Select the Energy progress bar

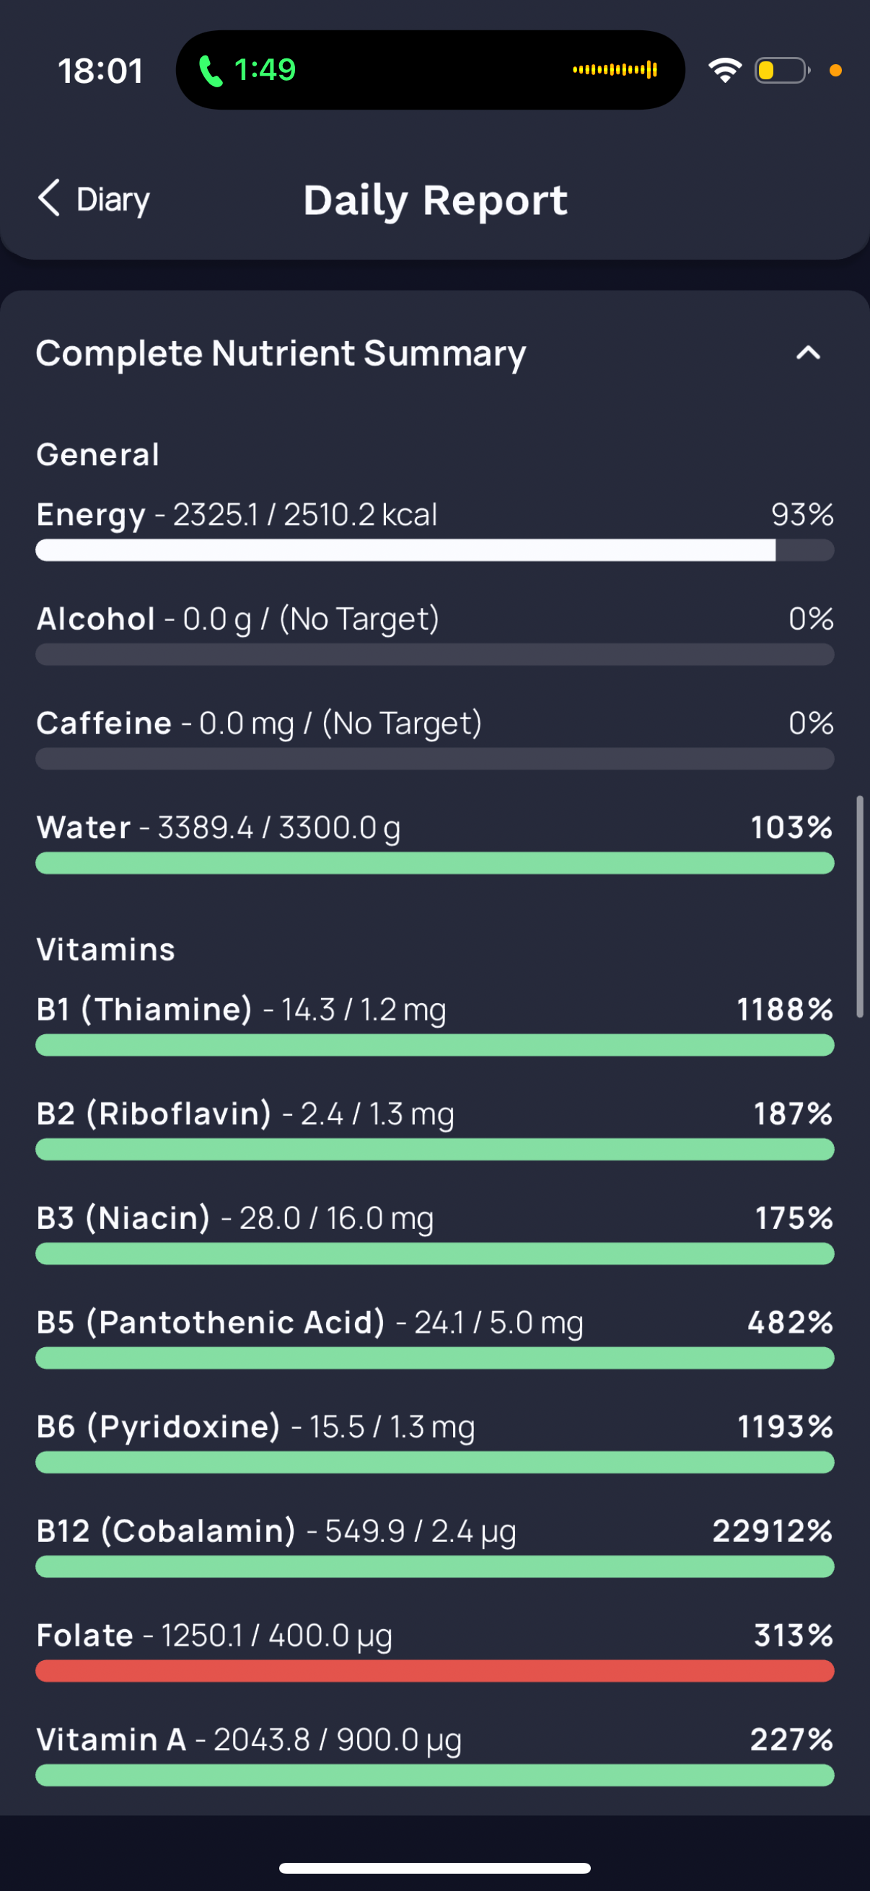tap(434, 550)
